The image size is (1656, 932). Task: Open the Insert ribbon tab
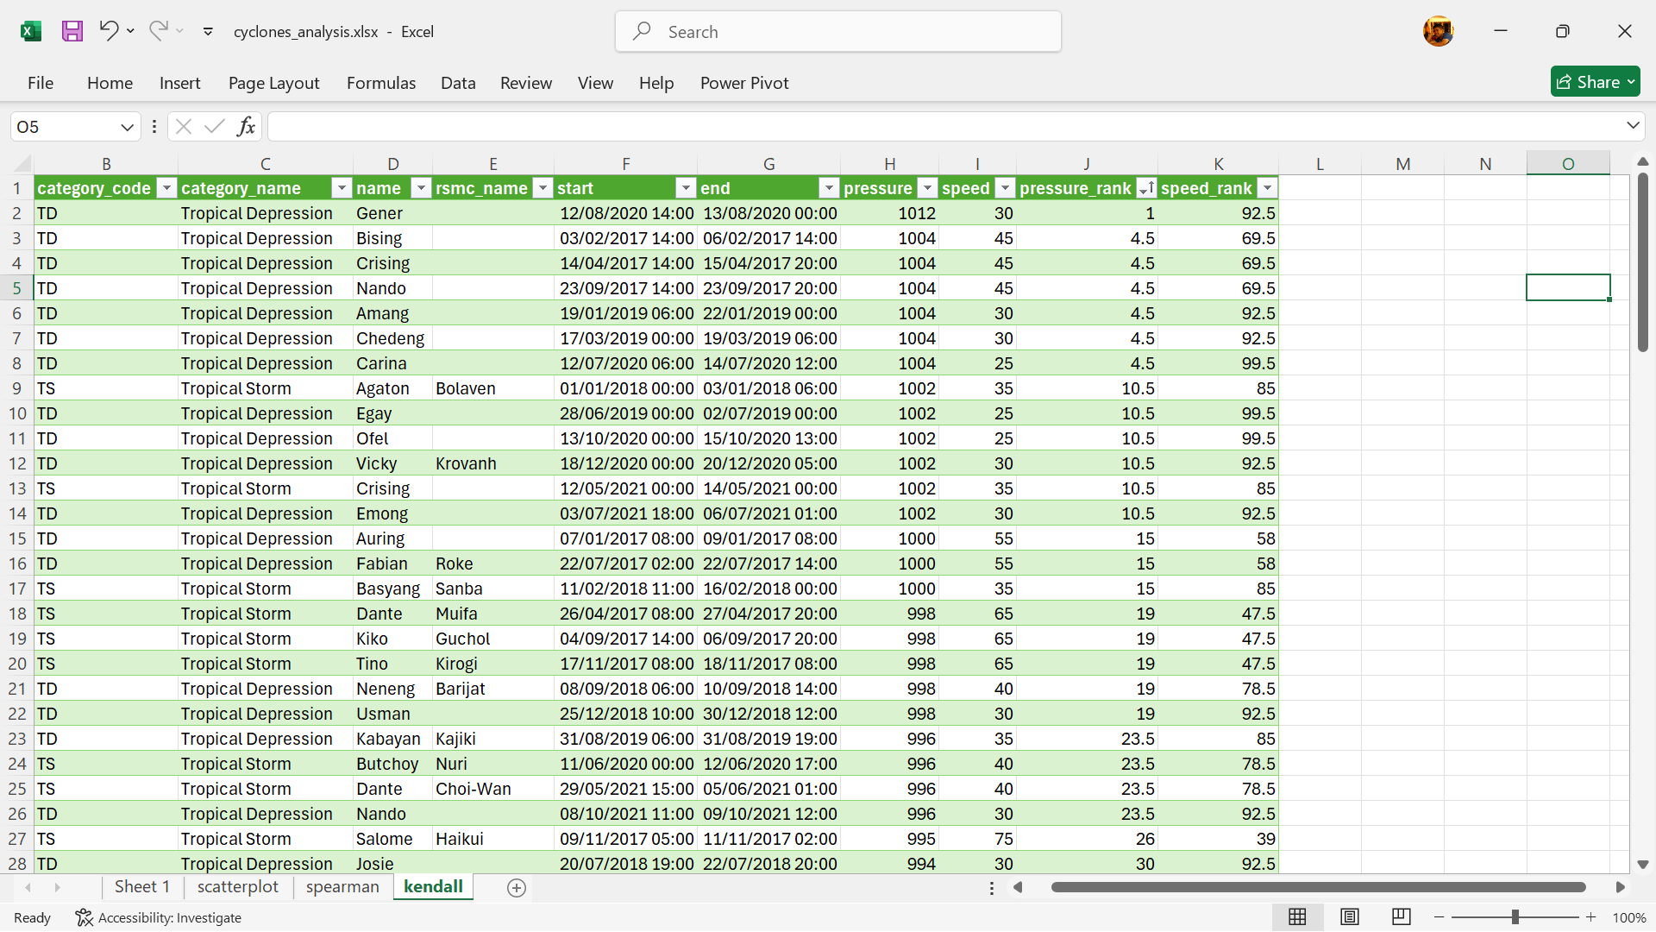tap(179, 83)
